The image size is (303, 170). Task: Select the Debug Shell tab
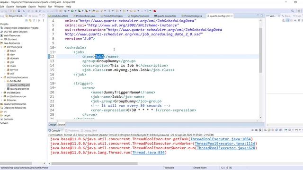pos(89,130)
